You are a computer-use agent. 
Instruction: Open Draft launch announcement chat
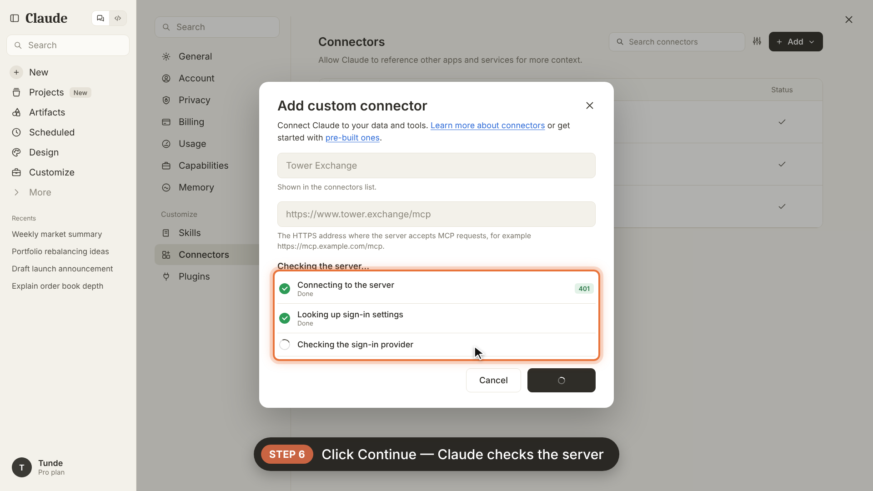62,269
